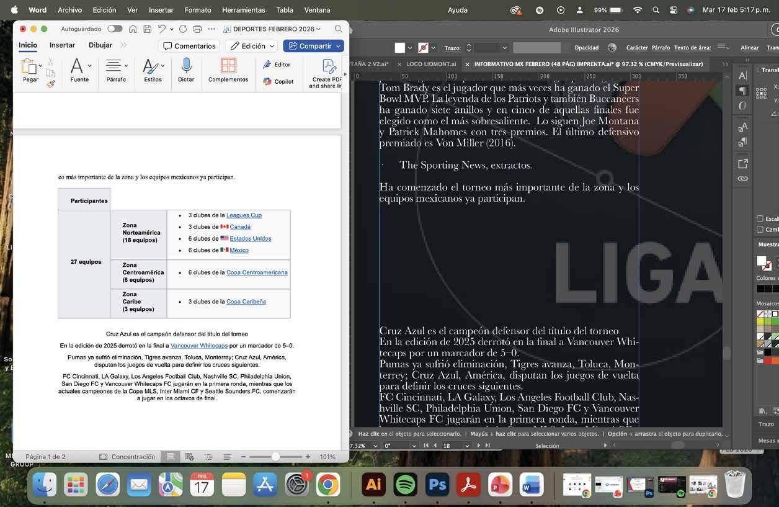Click Alinear in Illustrator control bar
Image resolution: width=779 pixels, height=507 pixels.
(750, 48)
